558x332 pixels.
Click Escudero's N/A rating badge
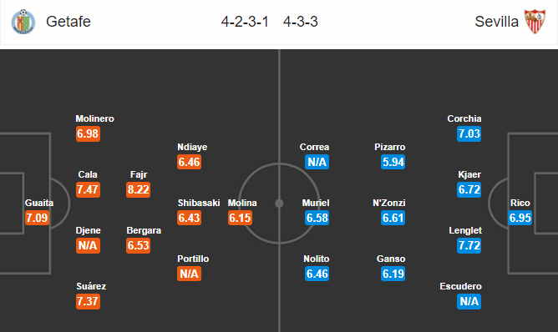(469, 301)
